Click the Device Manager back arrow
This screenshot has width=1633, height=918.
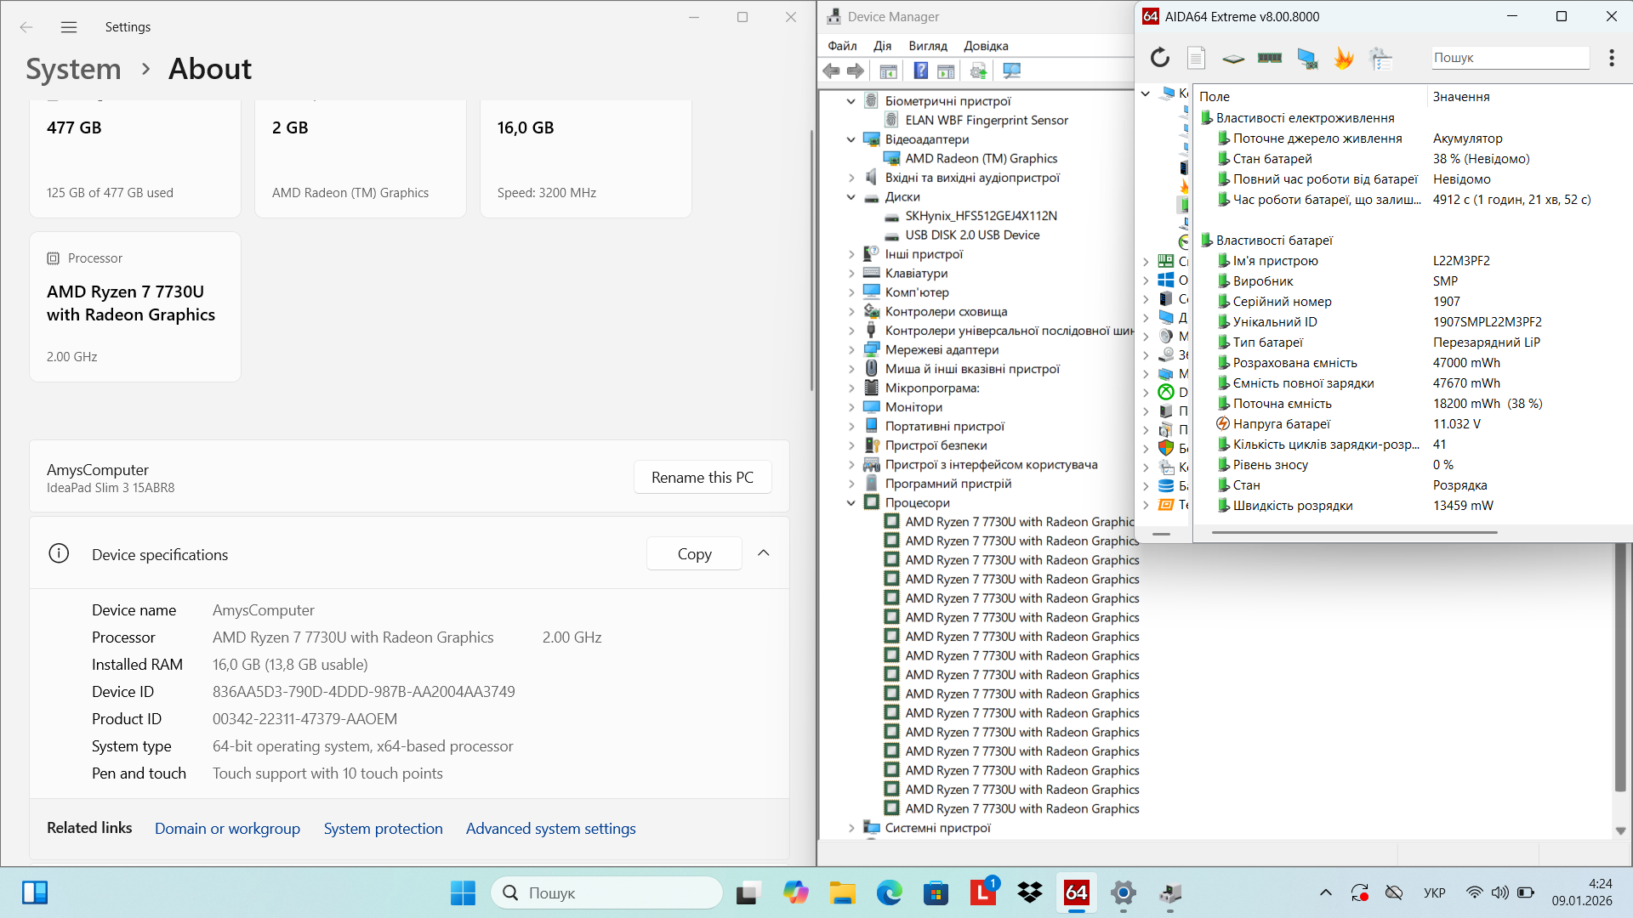coord(831,71)
